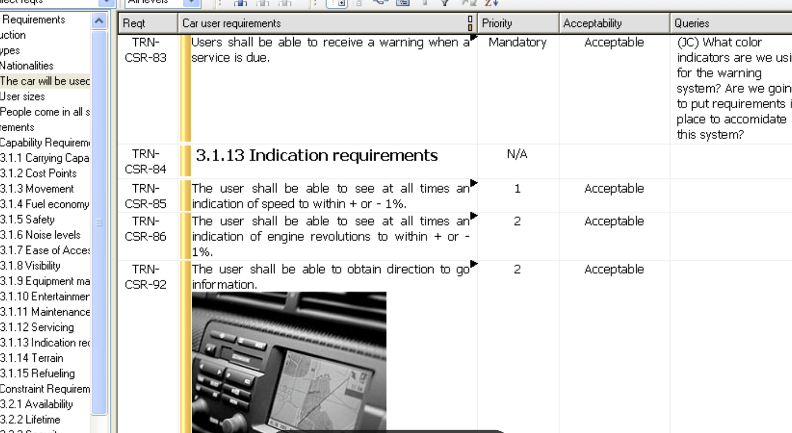Select 'User sizes' in the tree
The width and height of the screenshot is (792, 433).
[x=23, y=96]
